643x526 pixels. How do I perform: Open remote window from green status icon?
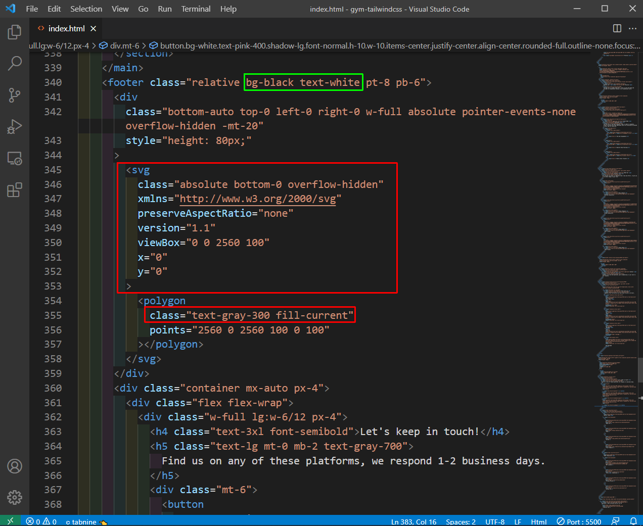coord(10,521)
